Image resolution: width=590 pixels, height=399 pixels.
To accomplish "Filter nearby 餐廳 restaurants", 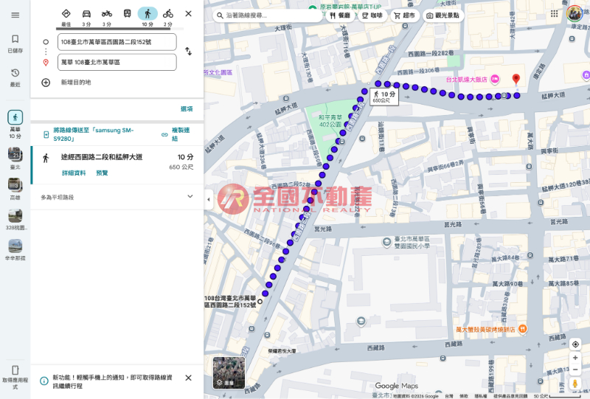I will pos(340,15).
